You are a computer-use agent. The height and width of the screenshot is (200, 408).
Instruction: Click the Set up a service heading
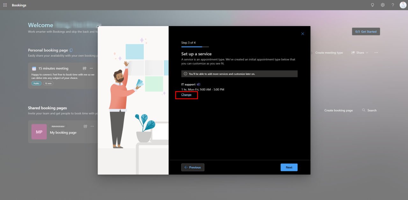(x=196, y=54)
